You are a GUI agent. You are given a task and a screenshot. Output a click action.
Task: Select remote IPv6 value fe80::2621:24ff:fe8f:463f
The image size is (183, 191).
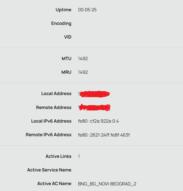[104, 135]
